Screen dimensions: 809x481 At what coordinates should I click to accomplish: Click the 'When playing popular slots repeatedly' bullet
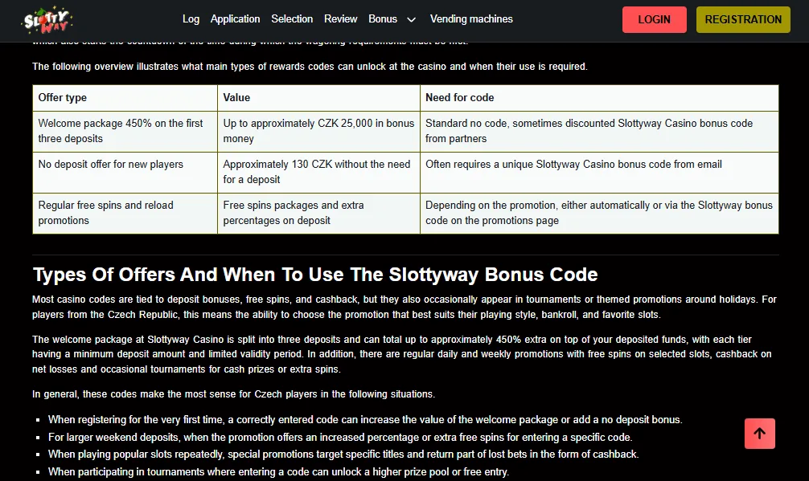click(x=343, y=455)
